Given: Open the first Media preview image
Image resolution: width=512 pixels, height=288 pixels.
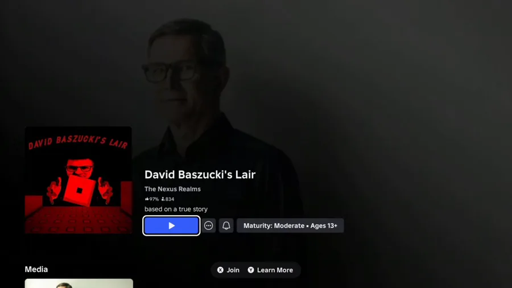Looking at the screenshot, I should click(x=79, y=283).
